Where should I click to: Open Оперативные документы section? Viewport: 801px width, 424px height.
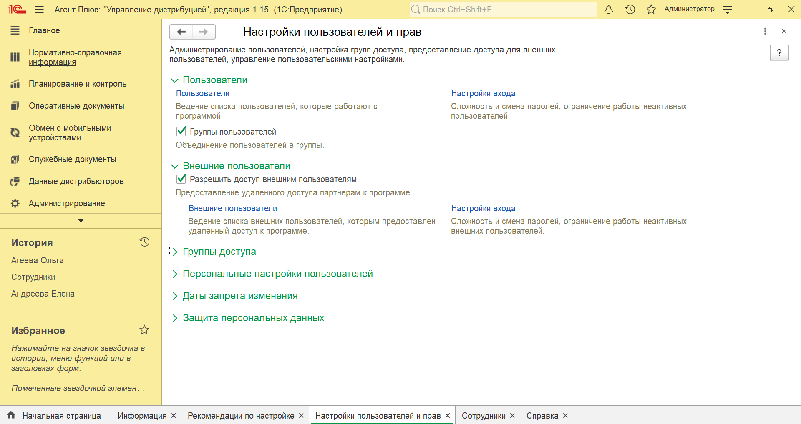point(76,106)
